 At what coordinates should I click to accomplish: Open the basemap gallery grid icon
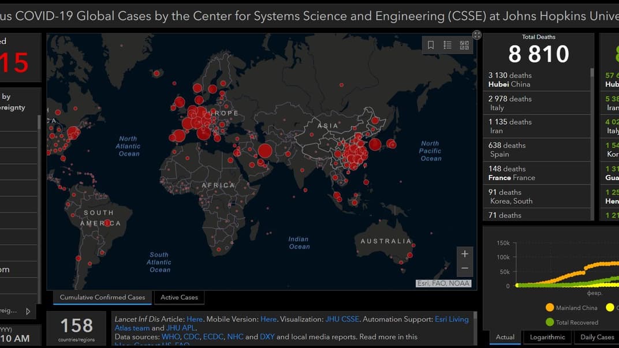[x=464, y=45]
